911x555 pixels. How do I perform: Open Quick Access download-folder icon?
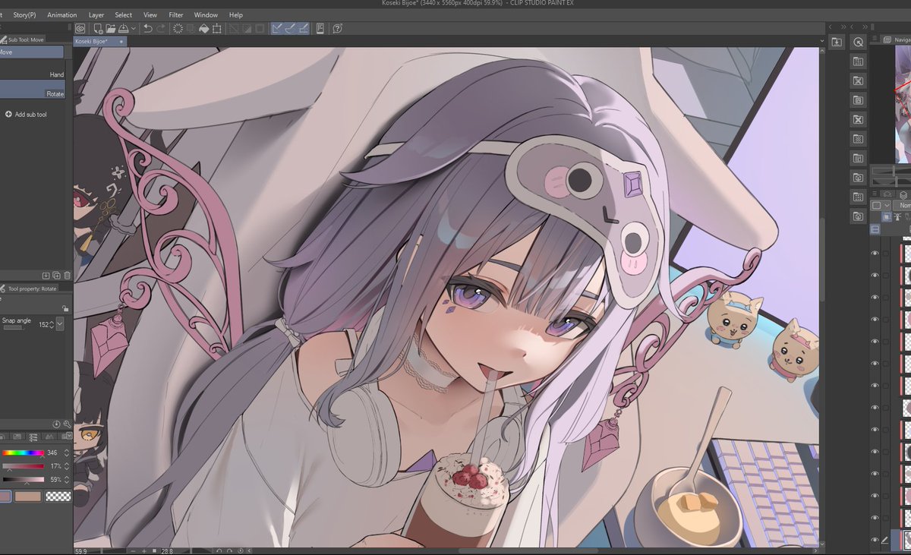[x=836, y=43]
